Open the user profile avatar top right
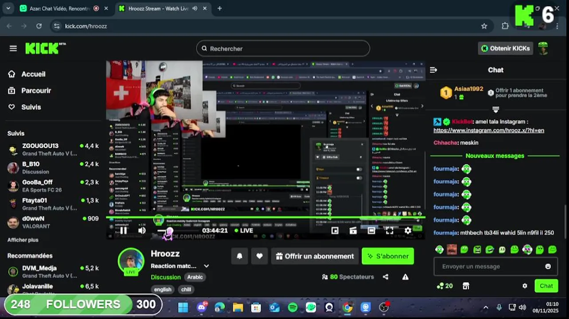The image size is (569, 319). coord(543,48)
